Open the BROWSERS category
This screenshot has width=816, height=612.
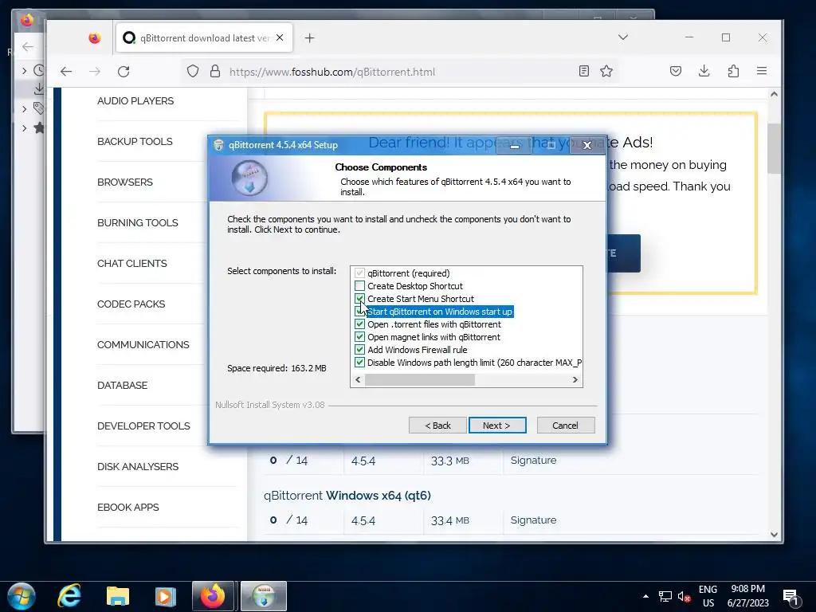point(125,182)
